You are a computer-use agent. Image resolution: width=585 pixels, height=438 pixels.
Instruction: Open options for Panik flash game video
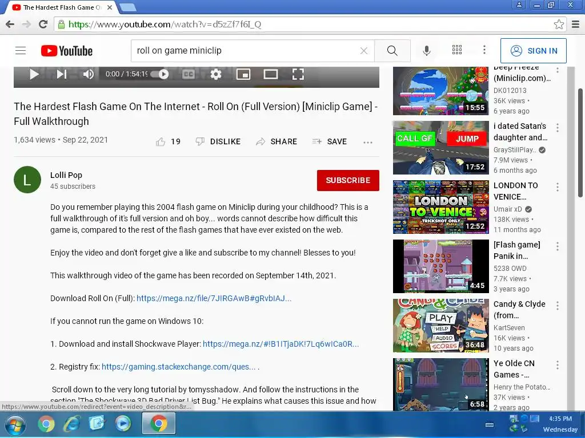pyautogui.click(x=558, y=246)
